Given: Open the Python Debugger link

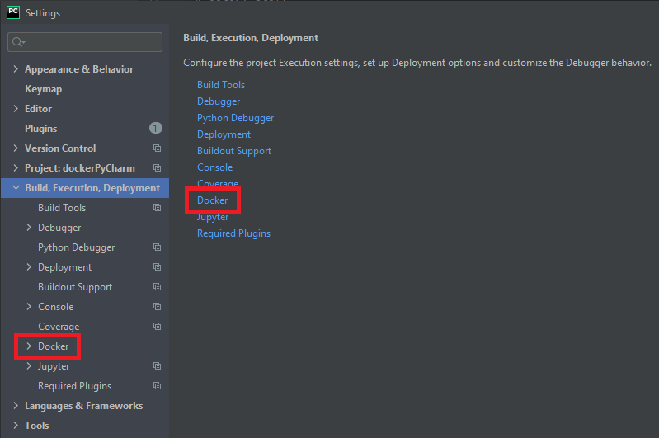Looking at the screenshot, I should coord(235,118).
